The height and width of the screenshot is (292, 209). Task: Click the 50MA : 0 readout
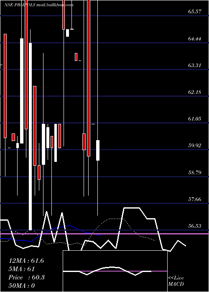pos(22,285)
